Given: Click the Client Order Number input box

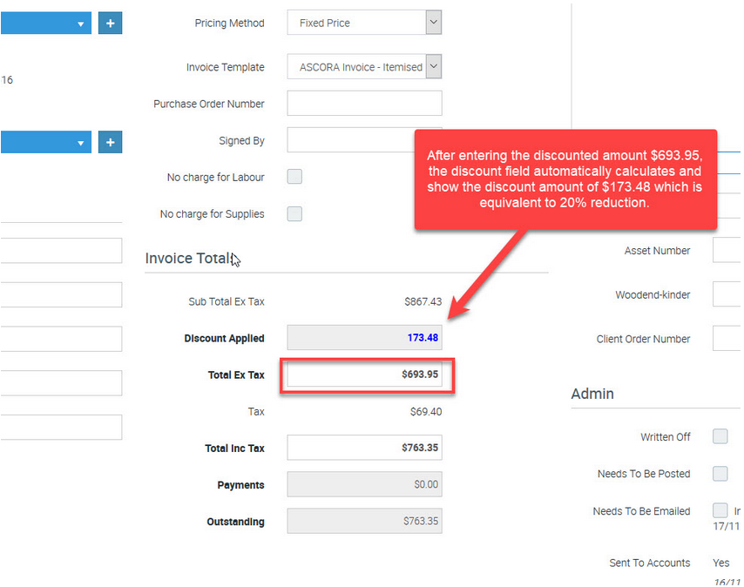Looking at the screenshot, I should point(727,338).
